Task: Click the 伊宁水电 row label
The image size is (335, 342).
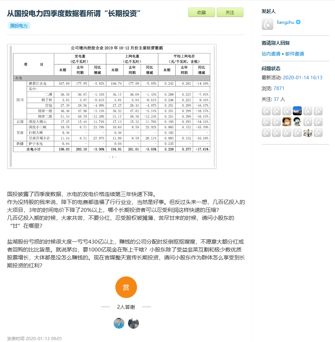Action: [x=36, y=144]
